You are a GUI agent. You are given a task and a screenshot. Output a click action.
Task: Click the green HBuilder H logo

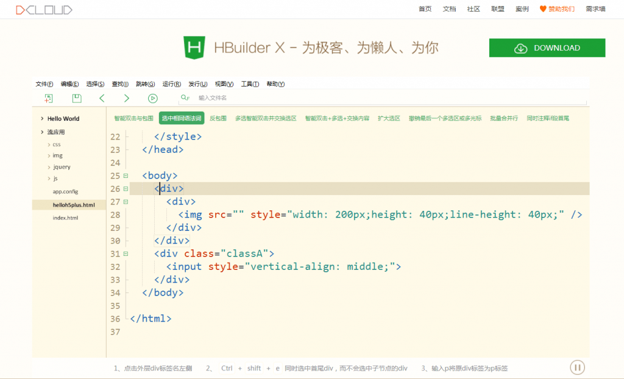click(194, 48)
